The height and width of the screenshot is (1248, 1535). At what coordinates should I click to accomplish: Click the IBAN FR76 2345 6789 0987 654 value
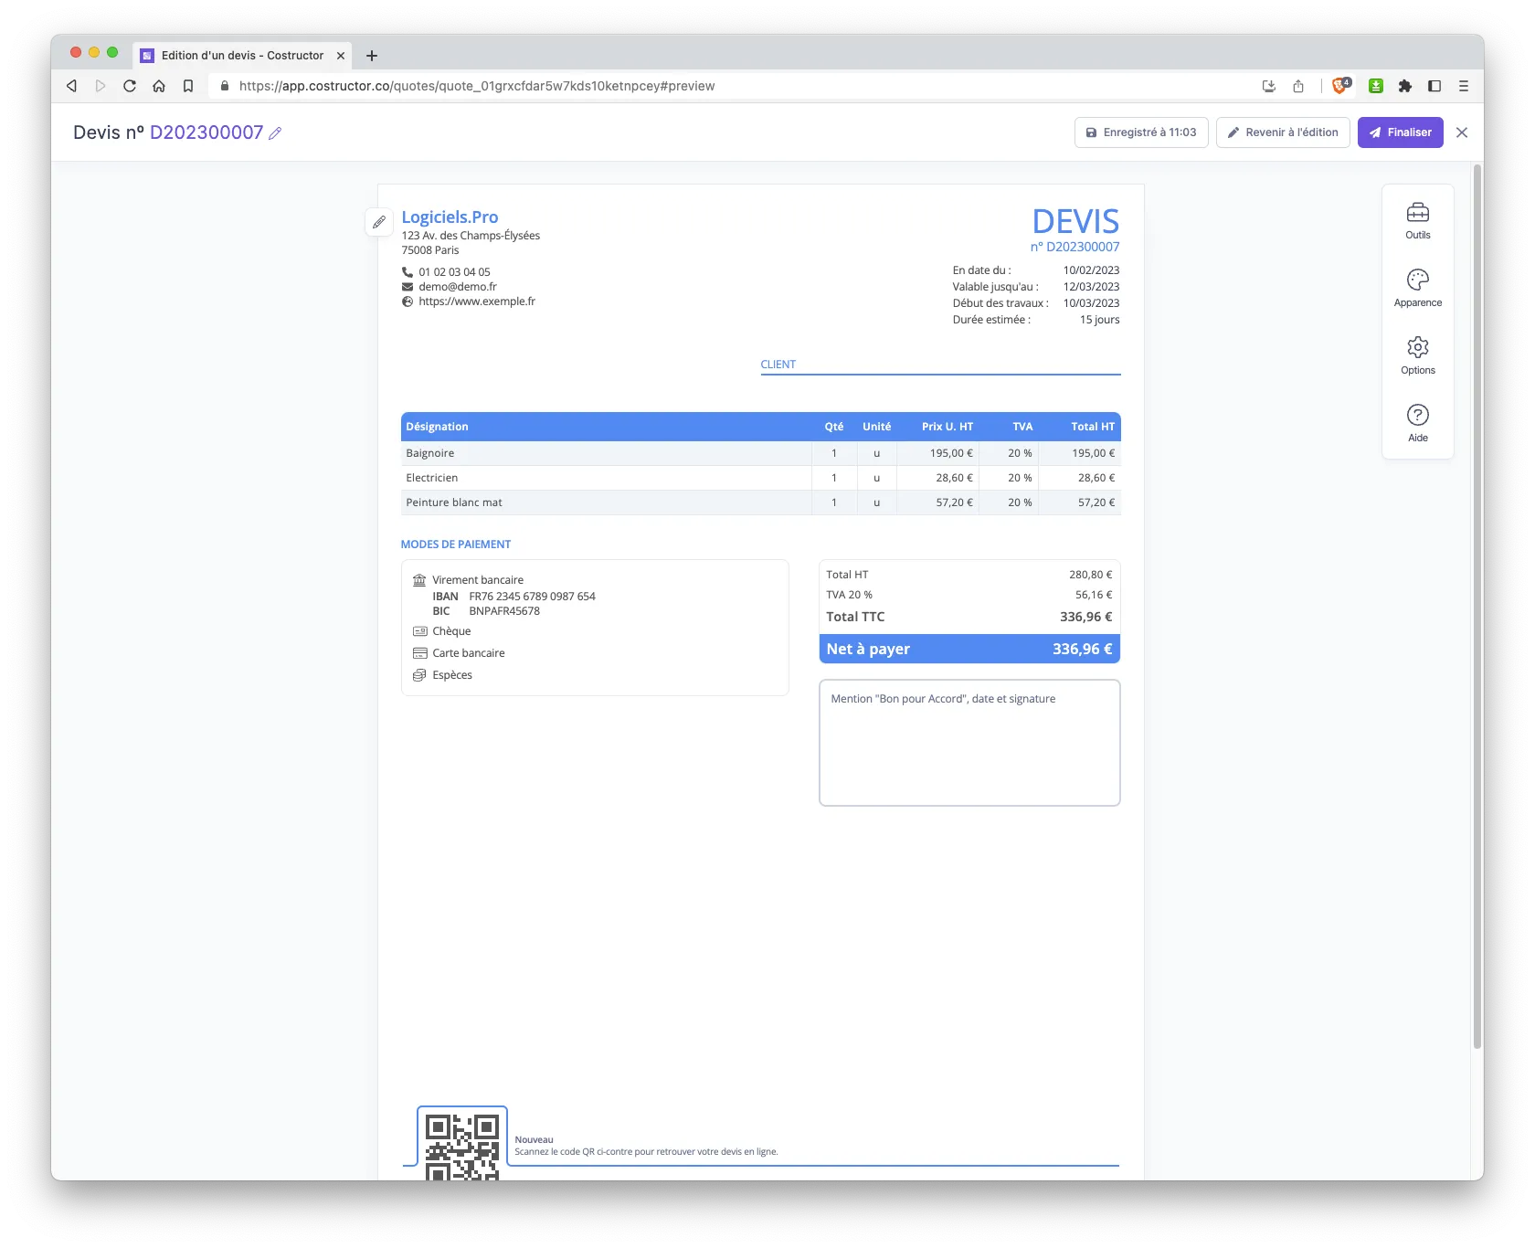(x=532, y=597)
